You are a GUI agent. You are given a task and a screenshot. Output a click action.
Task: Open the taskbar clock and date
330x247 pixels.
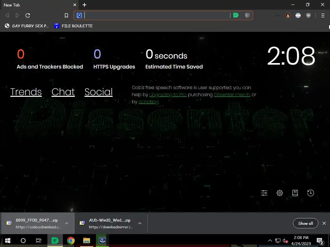pos(301,241)
